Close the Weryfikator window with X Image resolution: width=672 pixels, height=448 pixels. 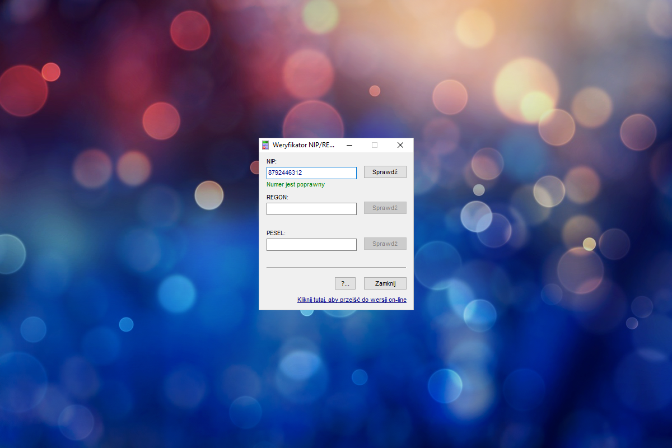tap(400, 145)
